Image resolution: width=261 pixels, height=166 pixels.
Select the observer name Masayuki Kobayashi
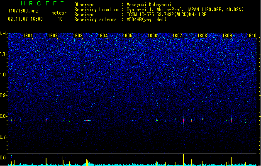tap(149, 5)
